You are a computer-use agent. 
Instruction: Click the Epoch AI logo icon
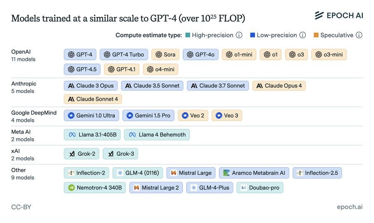pyautogui.click(x=319, y=15)
